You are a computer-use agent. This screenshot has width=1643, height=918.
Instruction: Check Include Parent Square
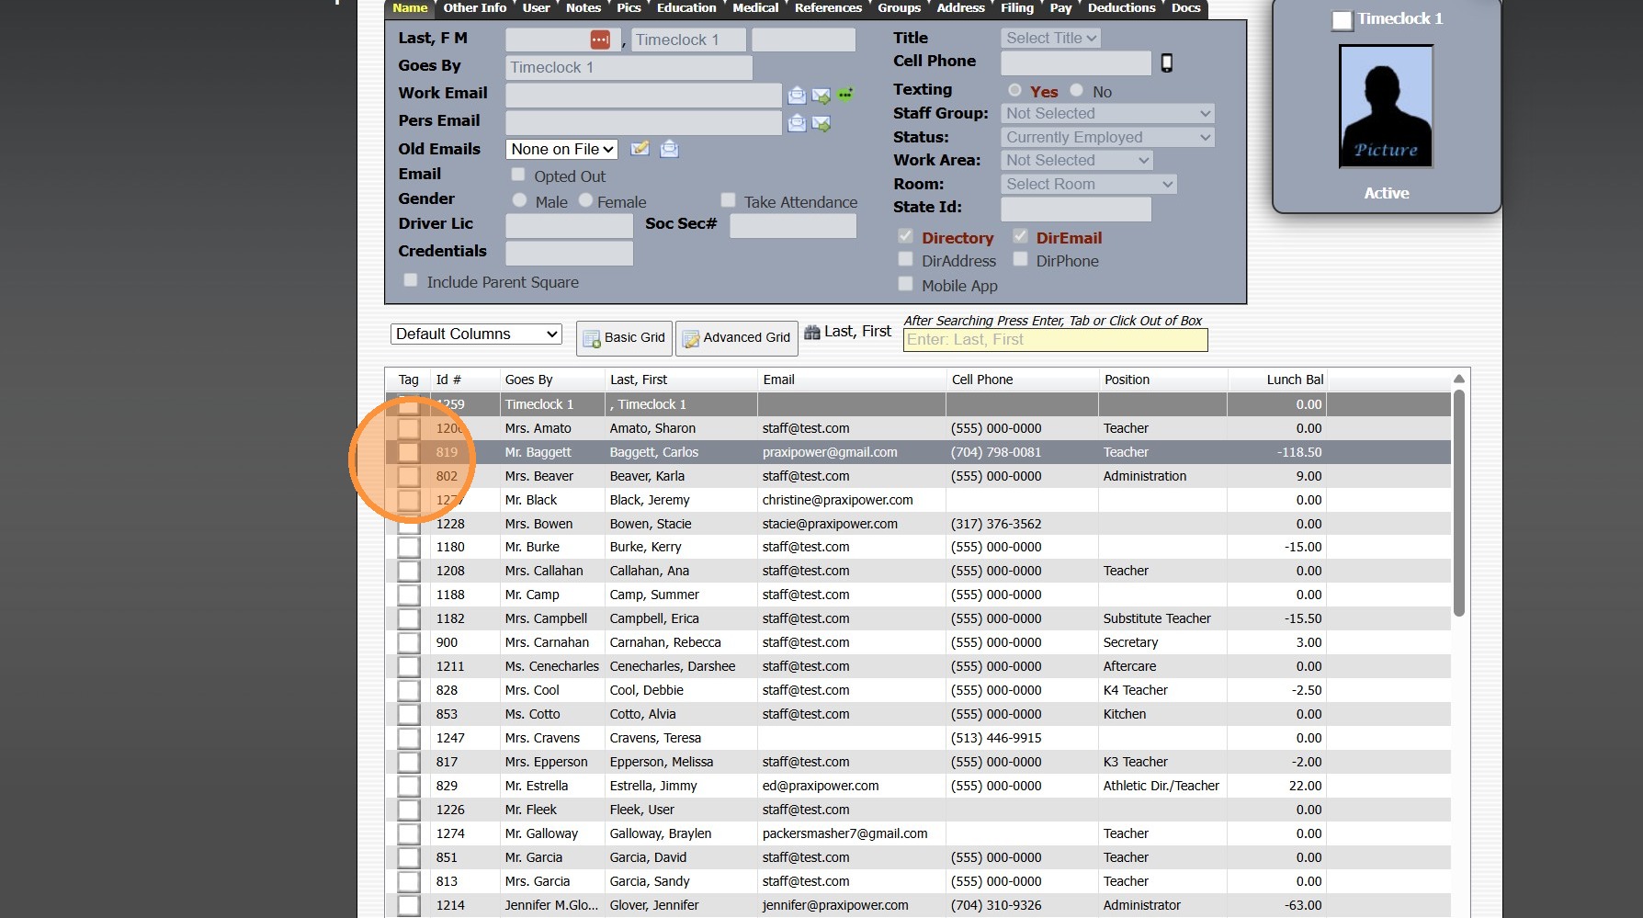[x=411, y=280]
